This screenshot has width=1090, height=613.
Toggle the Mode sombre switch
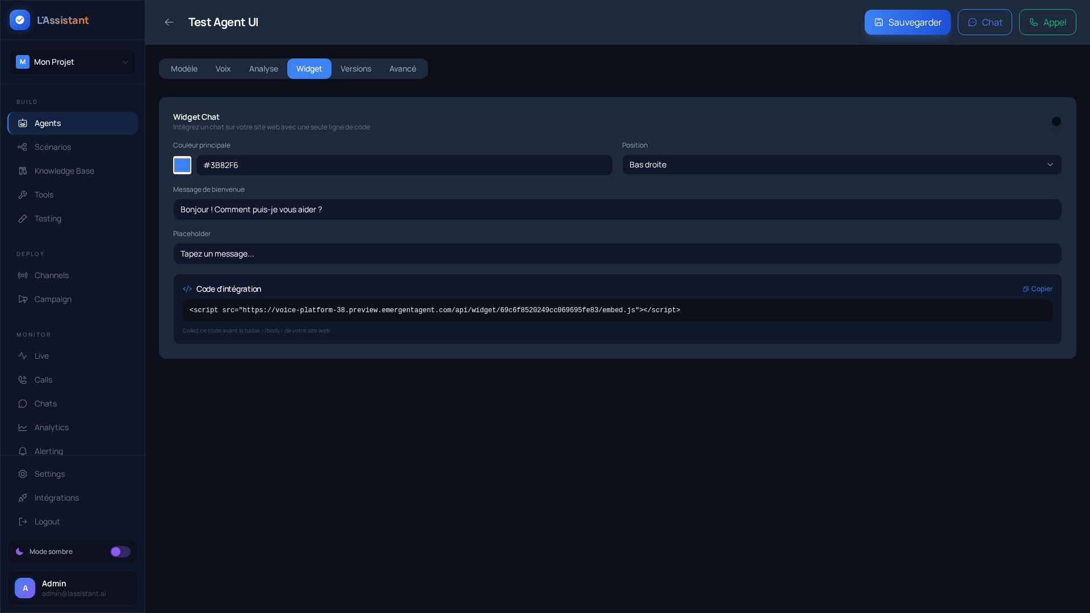(120, 551)
